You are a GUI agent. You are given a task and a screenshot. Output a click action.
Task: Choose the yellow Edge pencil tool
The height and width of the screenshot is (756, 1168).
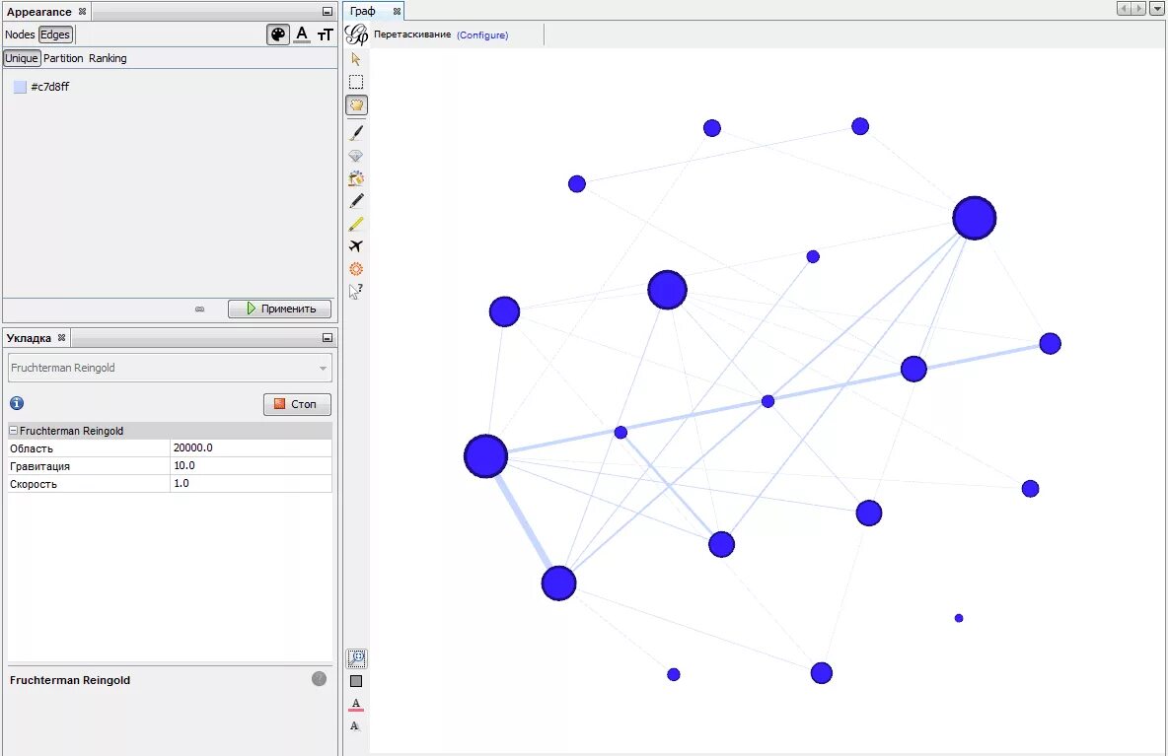(356, 223)
